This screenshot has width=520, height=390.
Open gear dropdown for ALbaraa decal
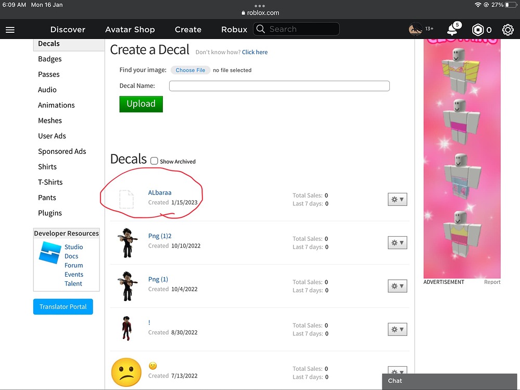[x=397, y=200]
